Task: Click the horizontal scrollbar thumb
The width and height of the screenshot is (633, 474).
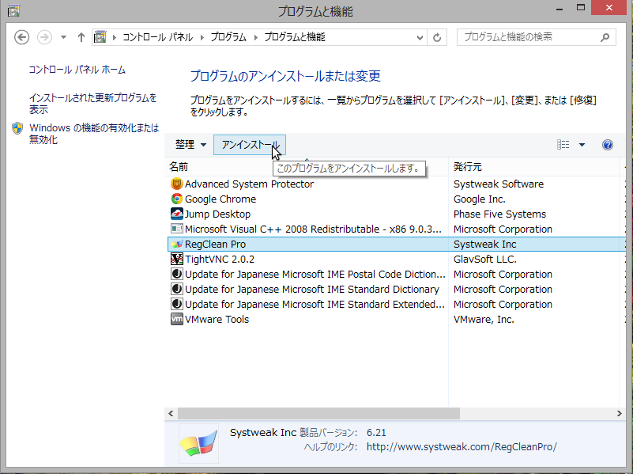Action: (318, 413)
